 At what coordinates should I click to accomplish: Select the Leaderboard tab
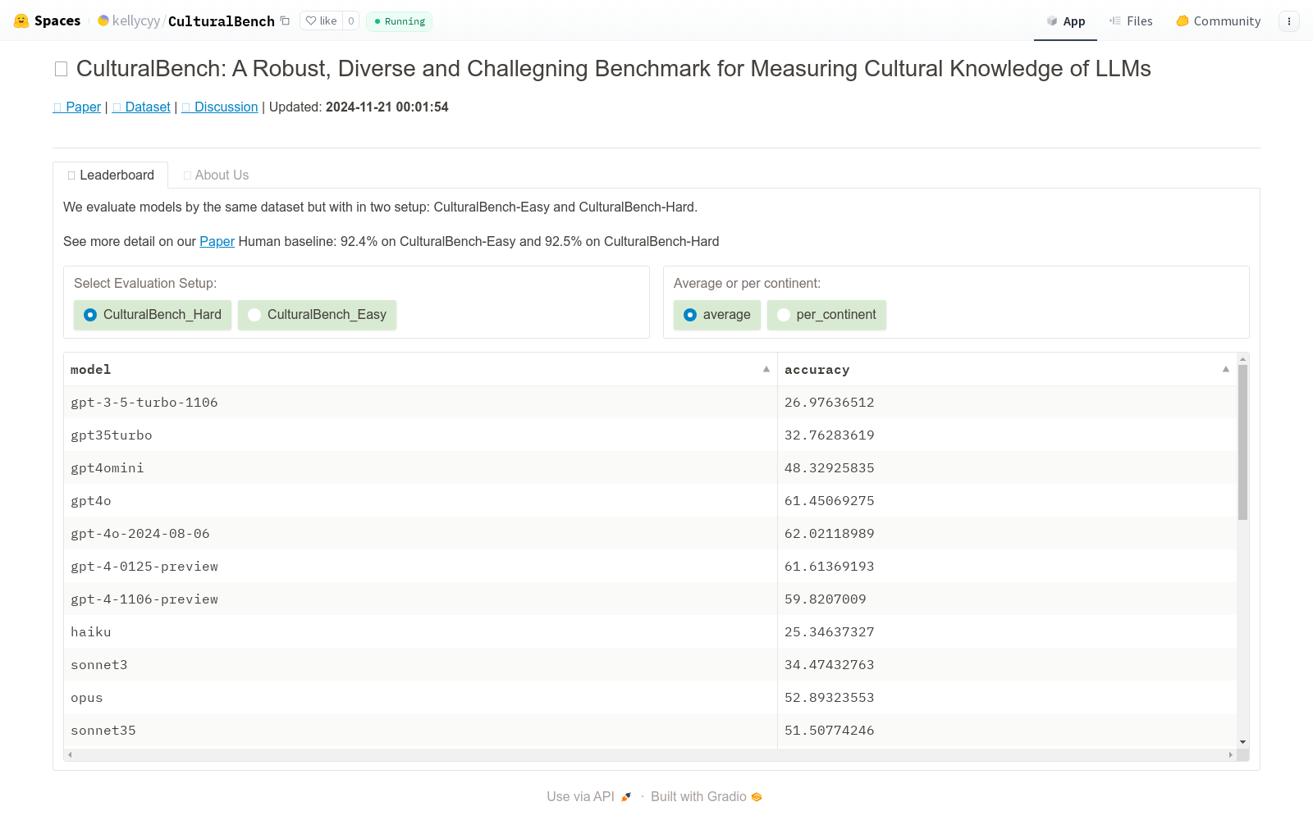click(111, 175)
